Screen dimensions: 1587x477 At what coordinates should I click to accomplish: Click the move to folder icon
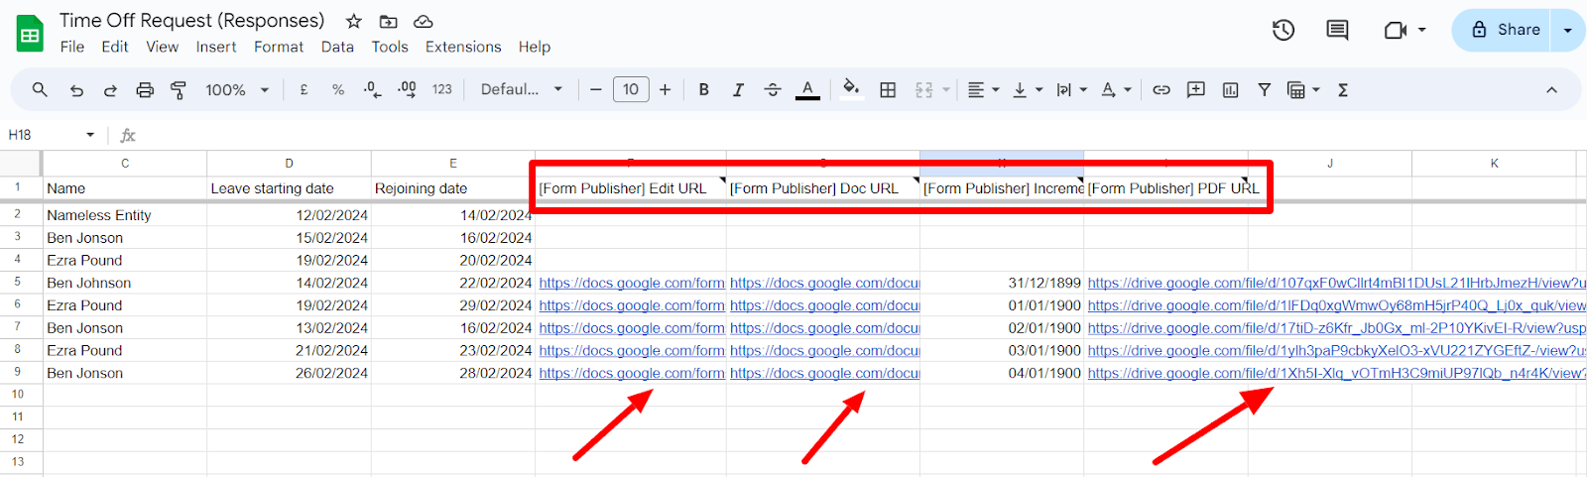tap(388, 21)
